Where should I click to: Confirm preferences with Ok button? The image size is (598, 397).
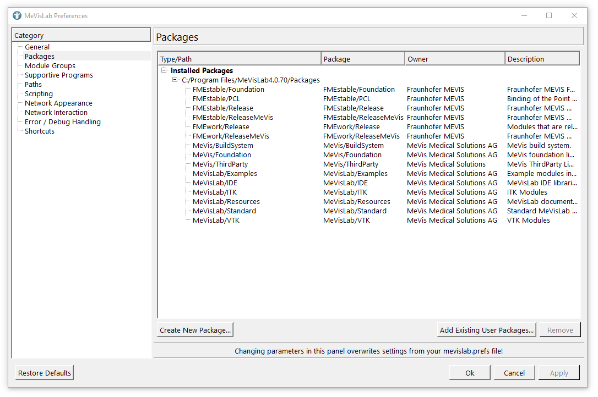tap(470, 373)
